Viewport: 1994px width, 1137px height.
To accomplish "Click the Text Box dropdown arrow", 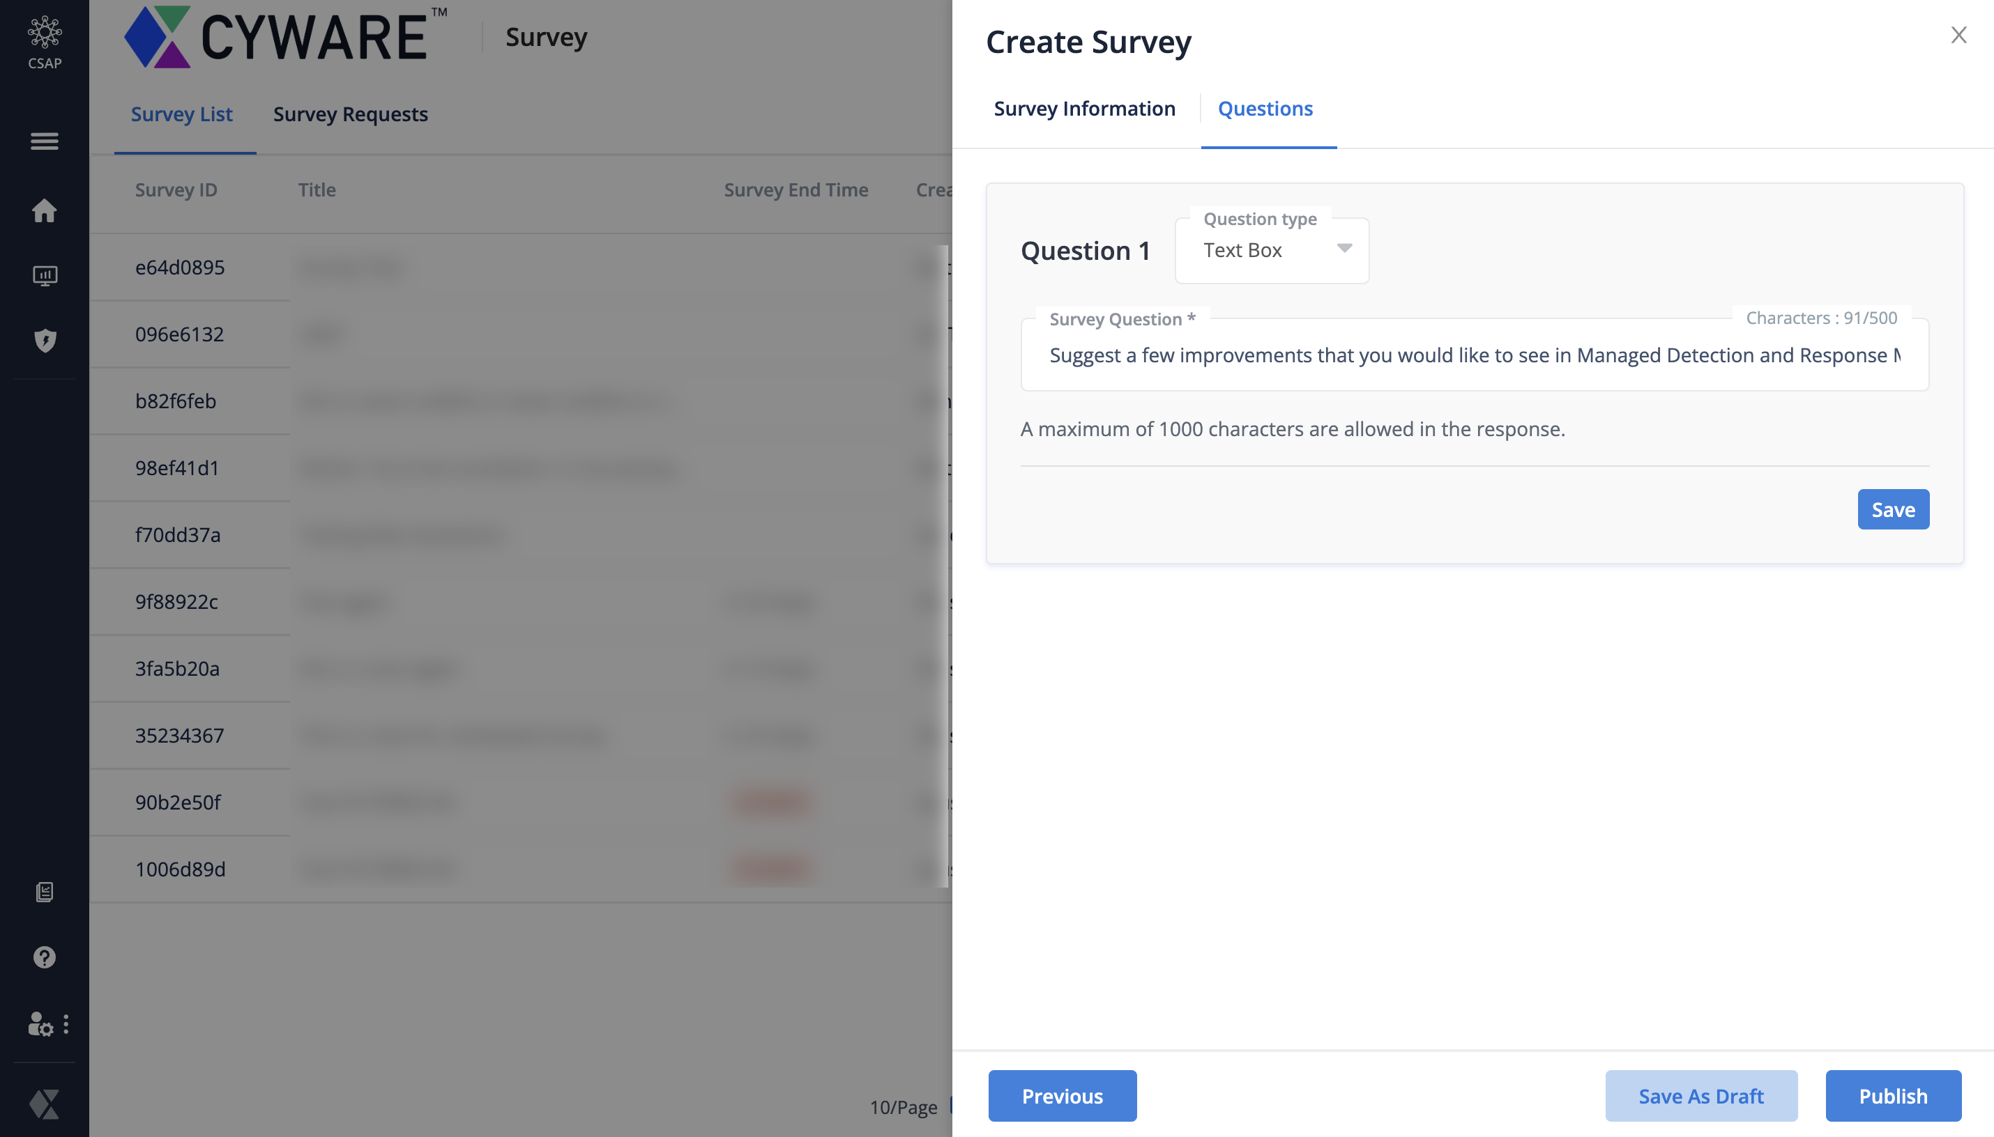I will (1344, 248).
